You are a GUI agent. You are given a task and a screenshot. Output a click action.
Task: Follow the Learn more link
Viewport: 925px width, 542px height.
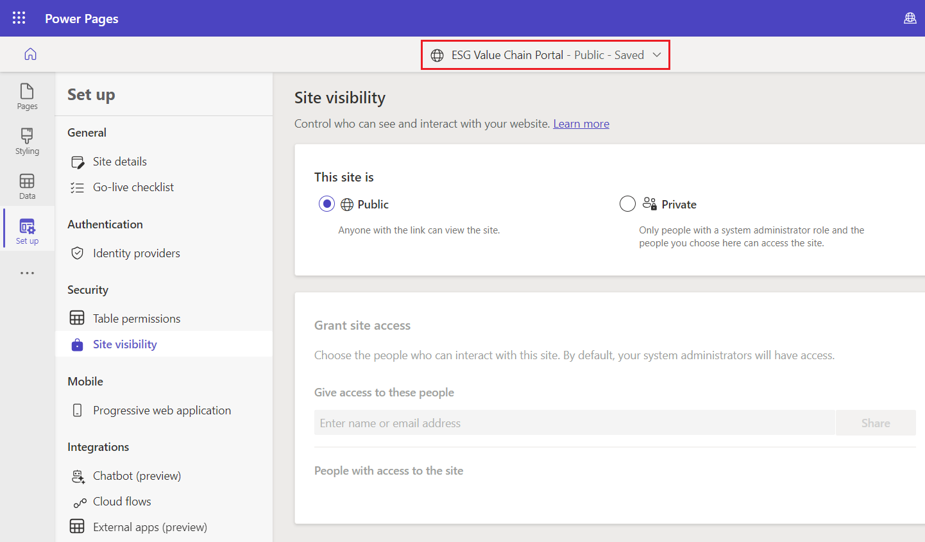click(x=581, y=124)
